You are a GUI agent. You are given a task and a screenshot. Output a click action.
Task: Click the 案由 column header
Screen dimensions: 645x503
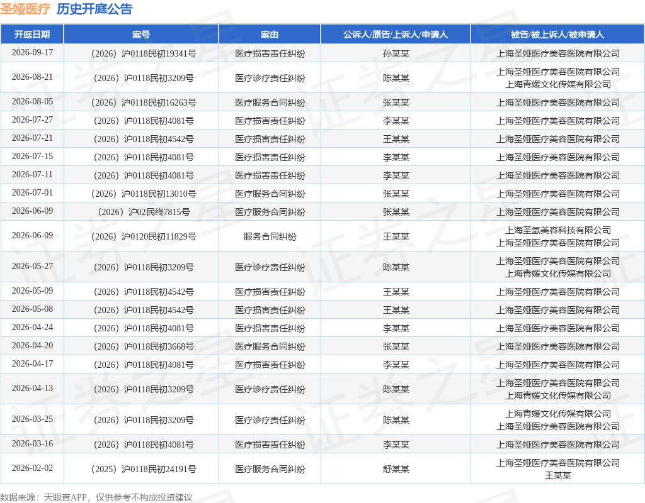click(x=270, y=35)
